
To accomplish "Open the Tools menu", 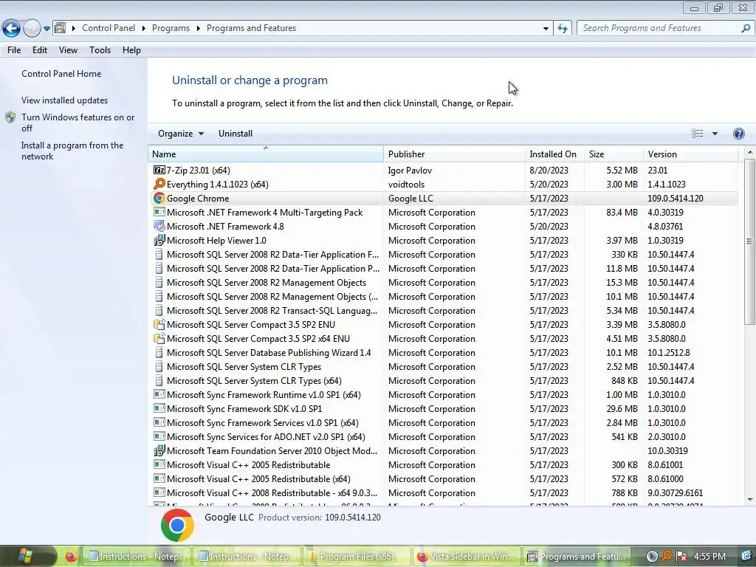I will pos(100,50).
